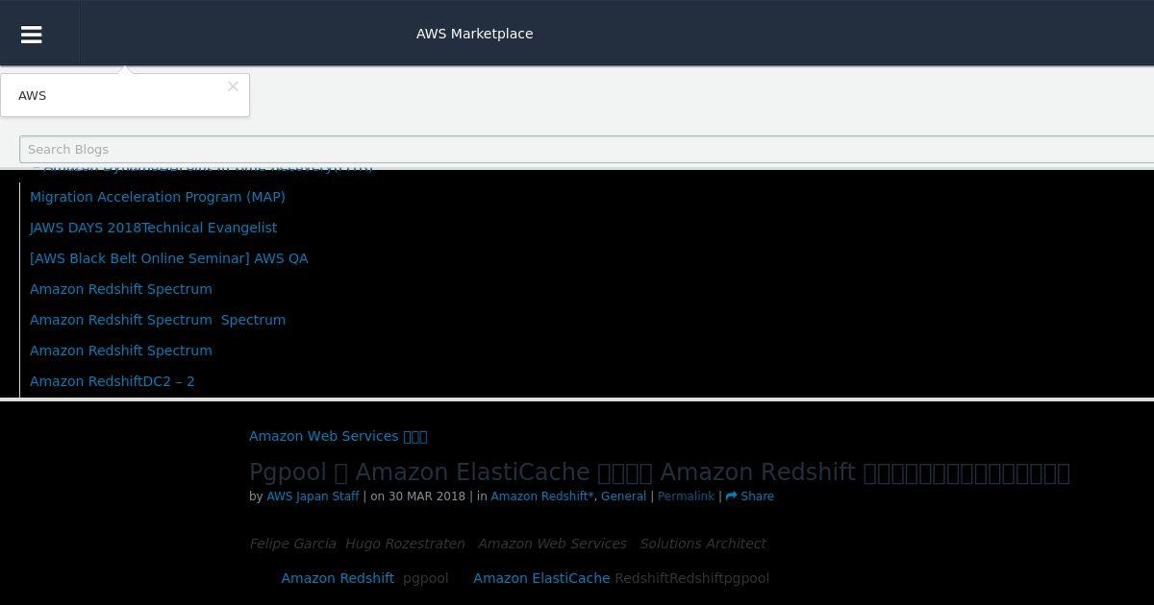Image resolution: width=1154 pixels, height=605 pixels.
Task: Follow Amazon ElastiCache link in article body
Action: coord(541,578)
